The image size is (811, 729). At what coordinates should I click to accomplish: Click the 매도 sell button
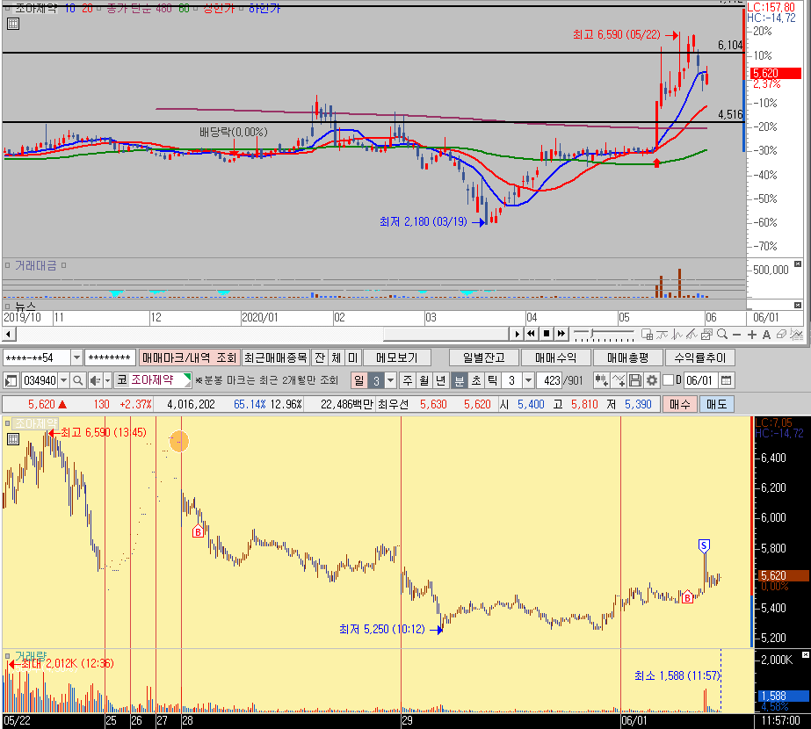coord(716,404)
